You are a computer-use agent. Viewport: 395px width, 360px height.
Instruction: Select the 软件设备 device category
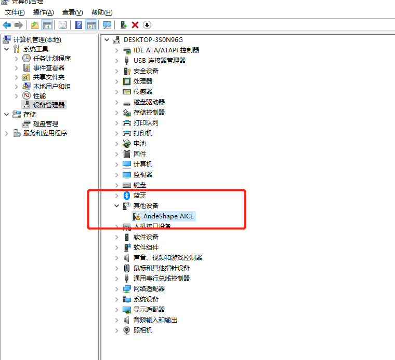tap(146, 237)
